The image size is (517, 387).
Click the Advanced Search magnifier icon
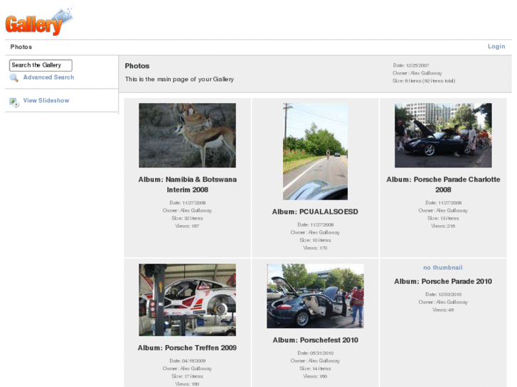coord(14,77)
